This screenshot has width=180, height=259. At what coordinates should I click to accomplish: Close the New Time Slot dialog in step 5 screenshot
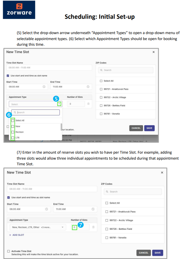coord(154,52)
